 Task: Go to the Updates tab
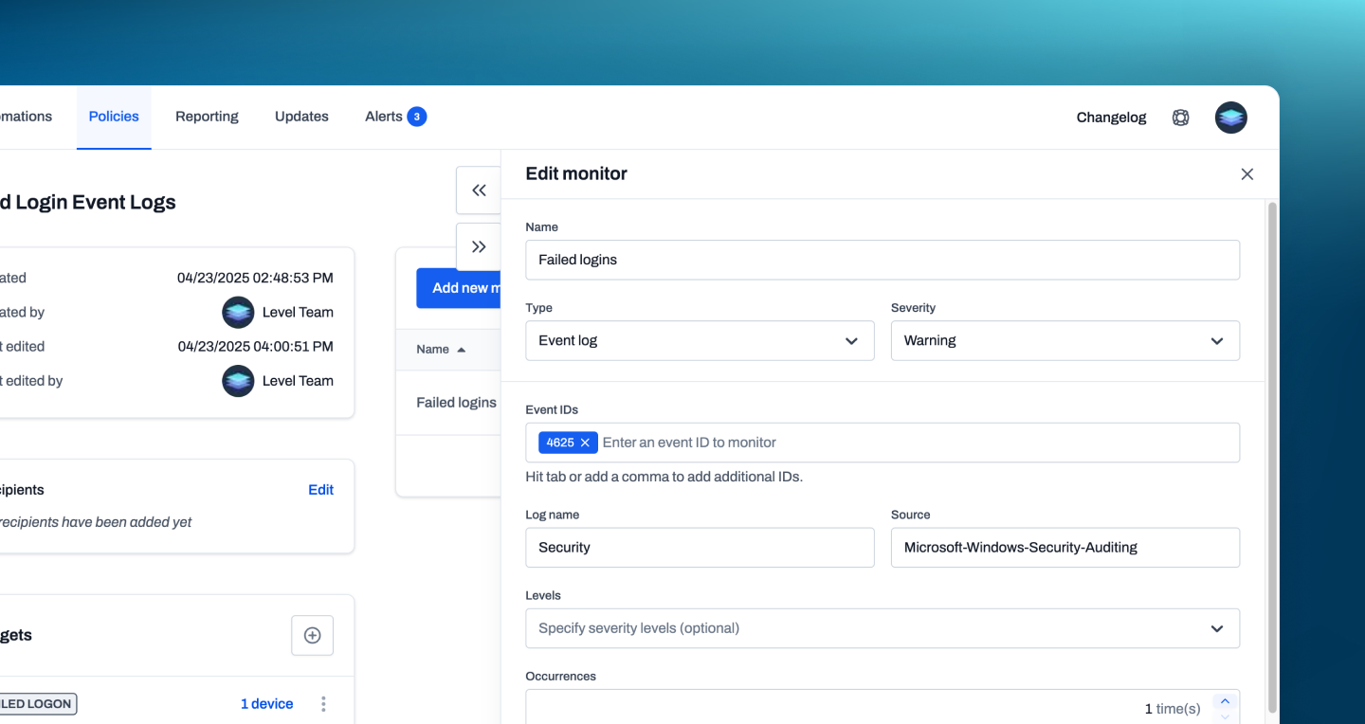(x=301, y=117)
